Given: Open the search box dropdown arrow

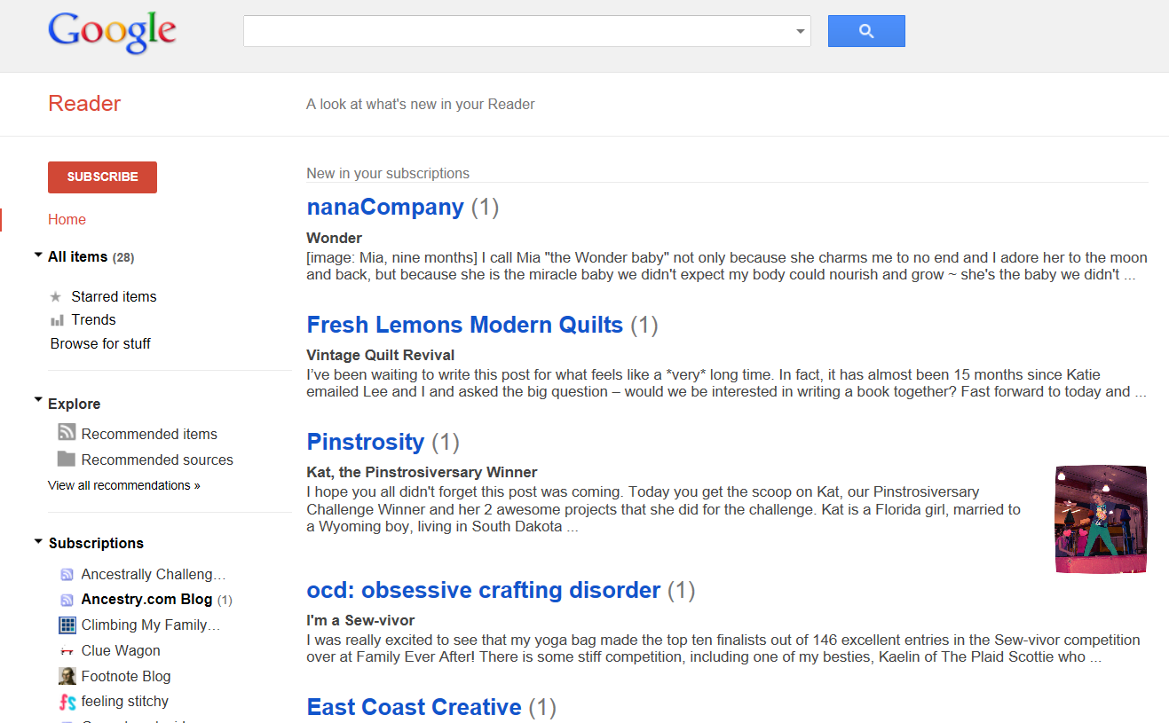Looking at the screenshot, I should click(x=802, y=31).
